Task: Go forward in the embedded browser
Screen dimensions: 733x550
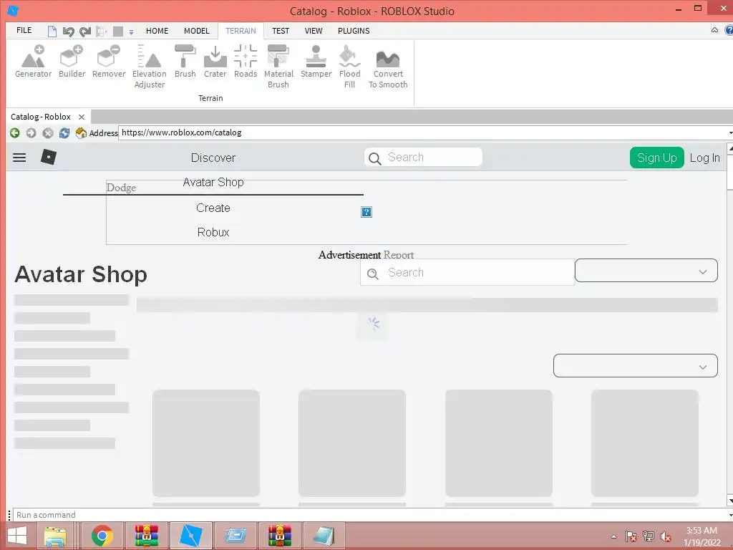Action: (x=31, y=132)
